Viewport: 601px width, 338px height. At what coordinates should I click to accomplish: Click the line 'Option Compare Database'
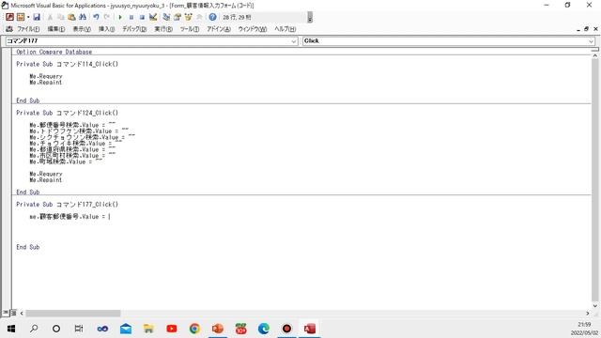(54, 52)
